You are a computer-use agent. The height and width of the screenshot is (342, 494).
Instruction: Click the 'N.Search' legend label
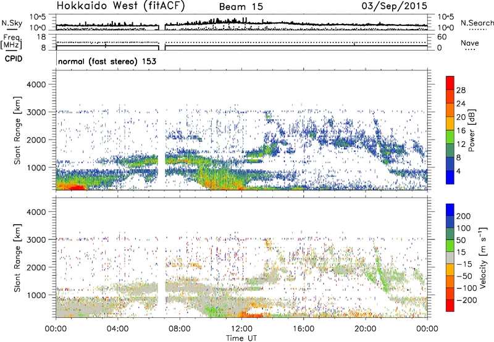[477, 23]
